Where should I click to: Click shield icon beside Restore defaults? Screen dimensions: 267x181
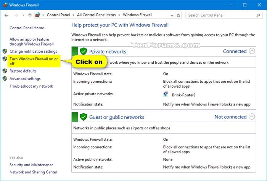coord(5,71)
